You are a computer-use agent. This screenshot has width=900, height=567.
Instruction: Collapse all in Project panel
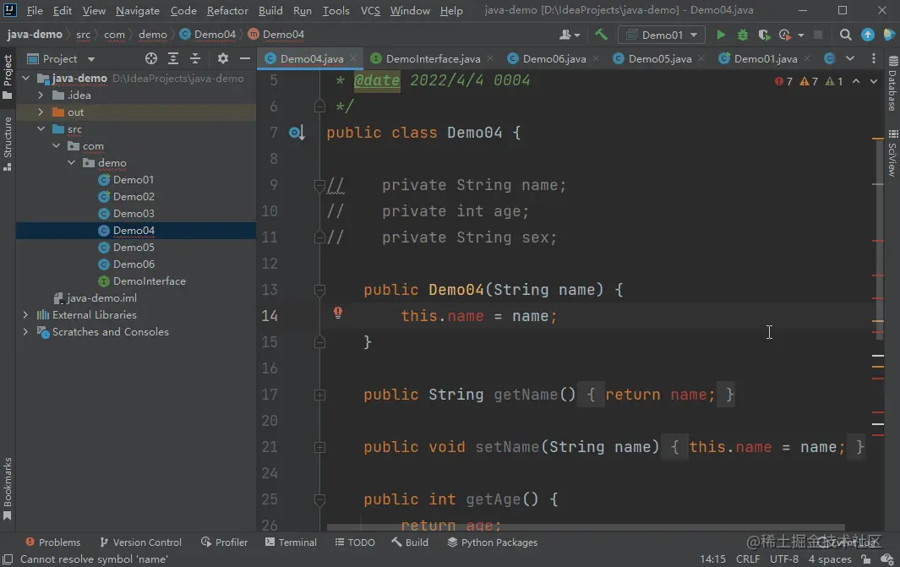point(195,59)
